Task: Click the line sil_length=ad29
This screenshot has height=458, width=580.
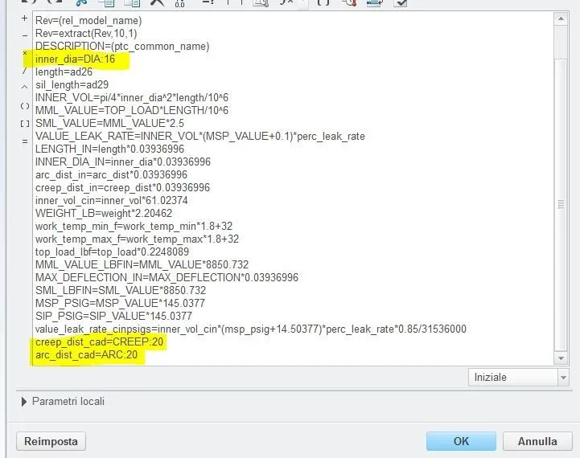Action: [x=72, y=85]
